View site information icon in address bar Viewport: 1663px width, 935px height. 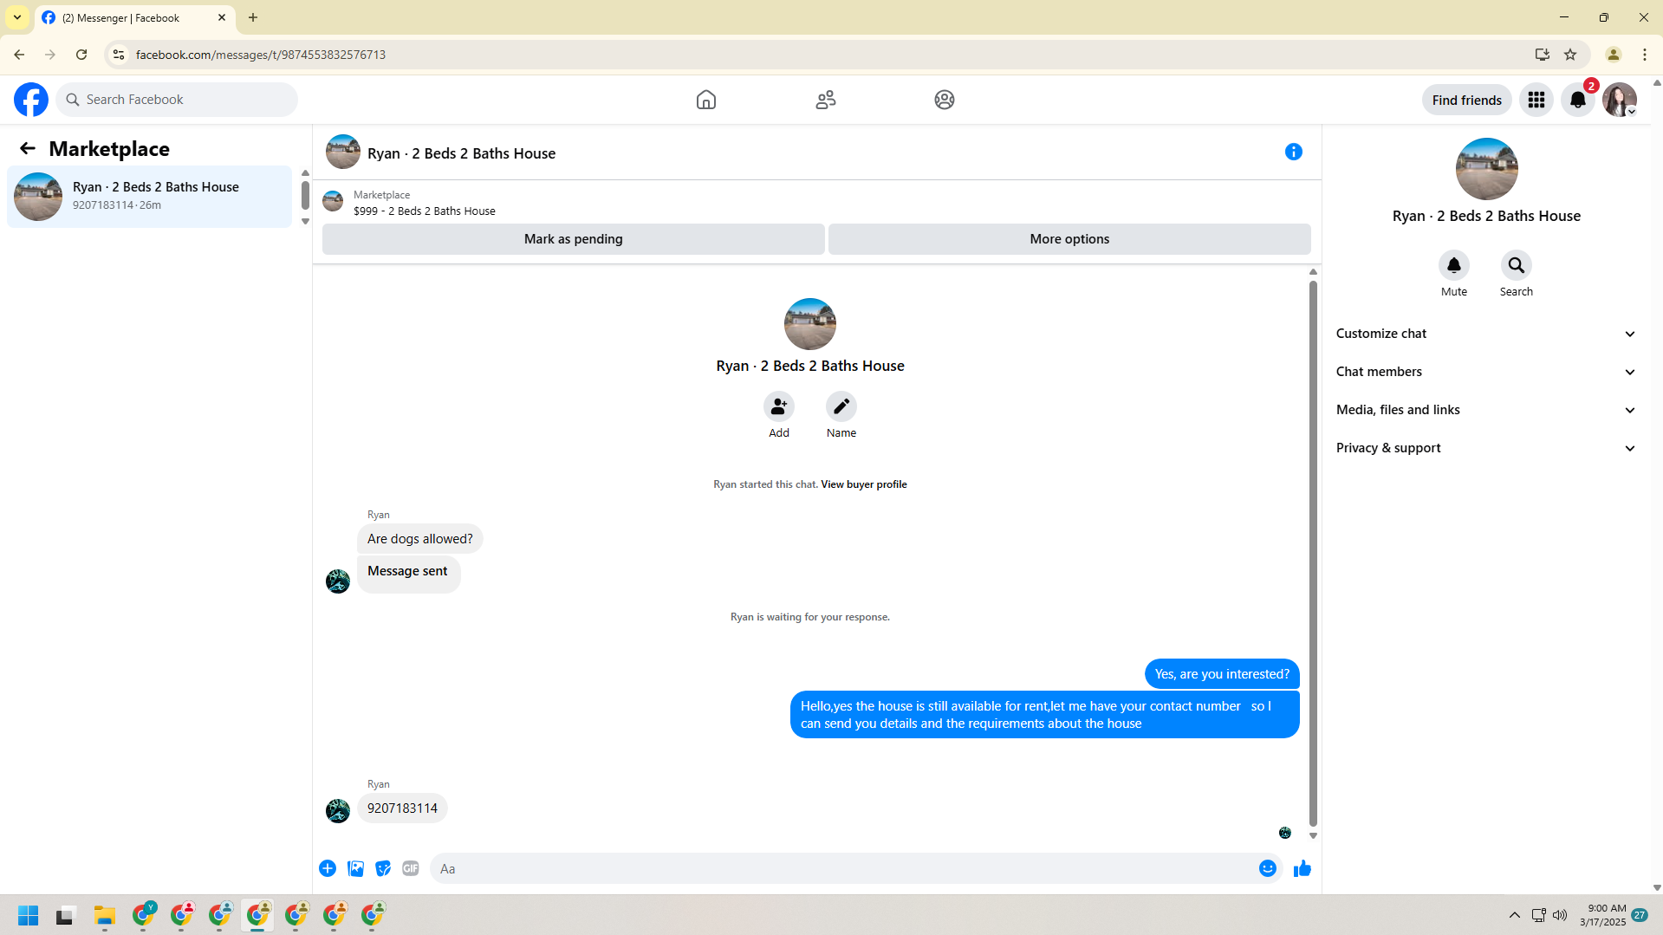pos(119,55)
